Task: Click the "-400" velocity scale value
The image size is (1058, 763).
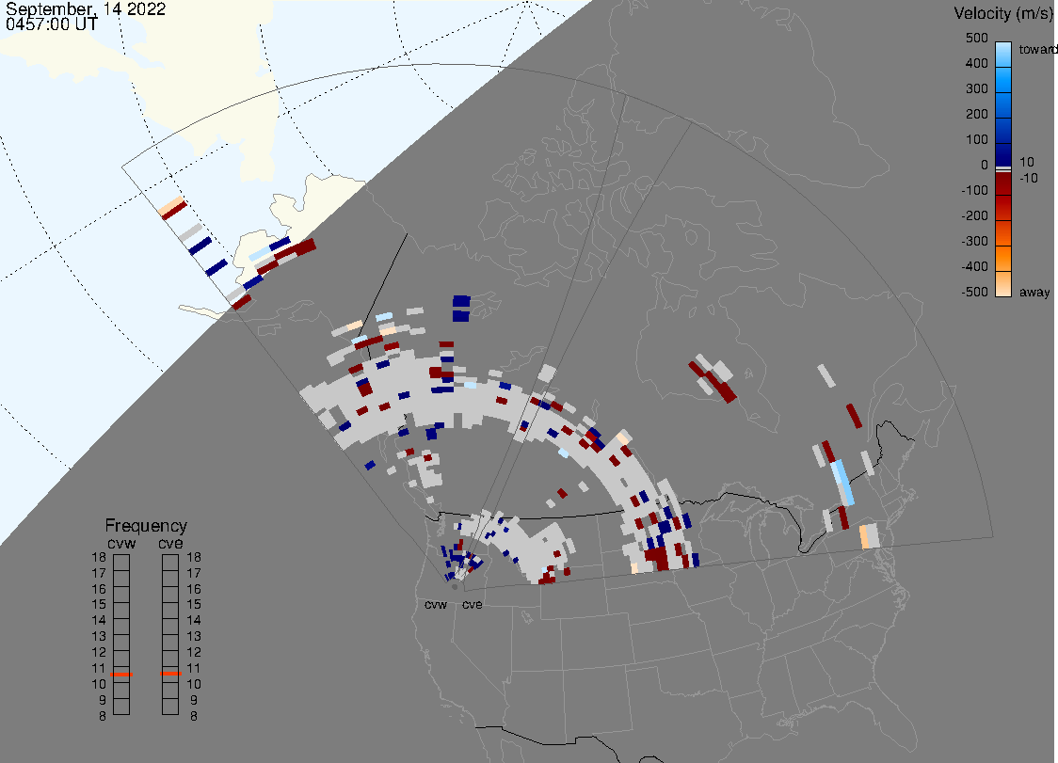Action: click(974, 266)
